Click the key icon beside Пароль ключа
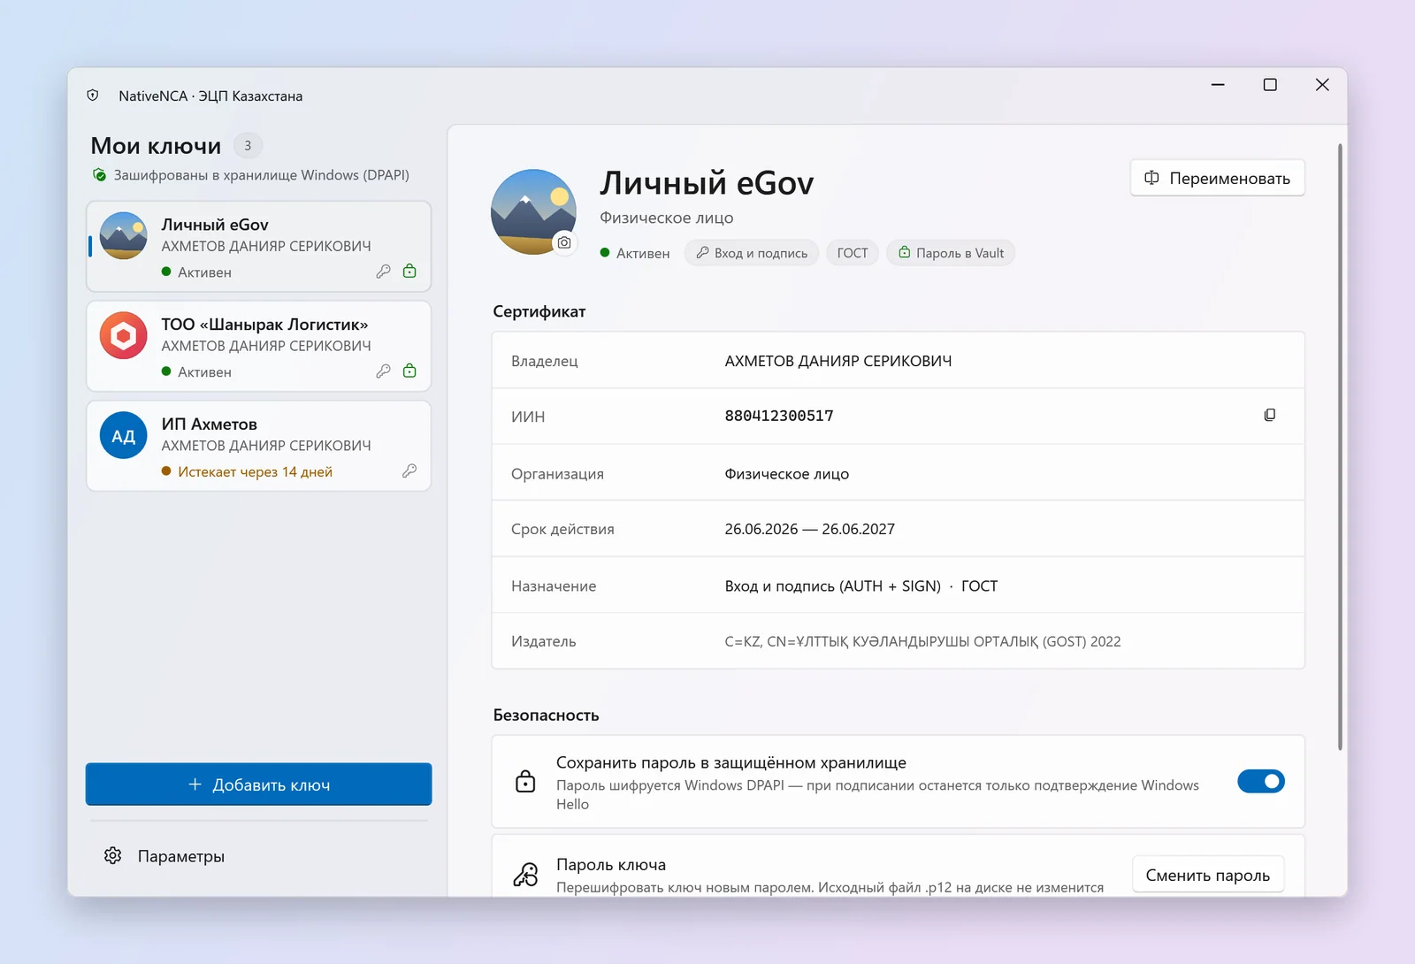Screen dimensions: 1415x964 (x=525, y=876)
